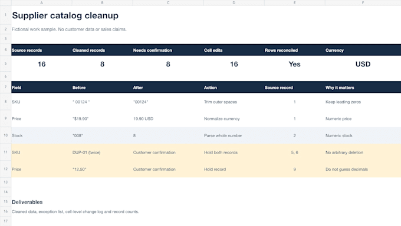Select the source record 9 cell
This screenshot has width=401, height=226.
tap(295, 169)
